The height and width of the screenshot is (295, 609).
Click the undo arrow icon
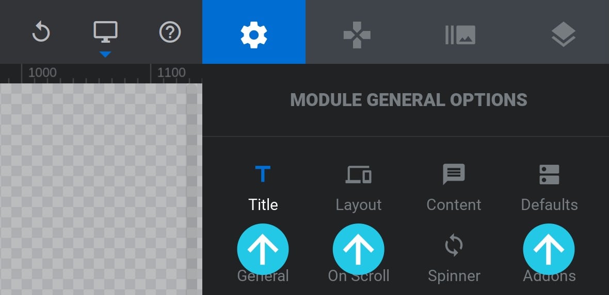point(41,32)
